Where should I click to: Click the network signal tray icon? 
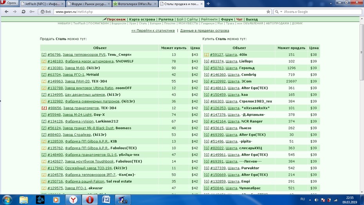point(335,200)
